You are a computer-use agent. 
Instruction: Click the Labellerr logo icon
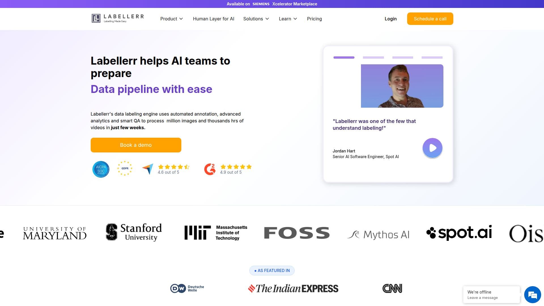[x=96, y=18]
